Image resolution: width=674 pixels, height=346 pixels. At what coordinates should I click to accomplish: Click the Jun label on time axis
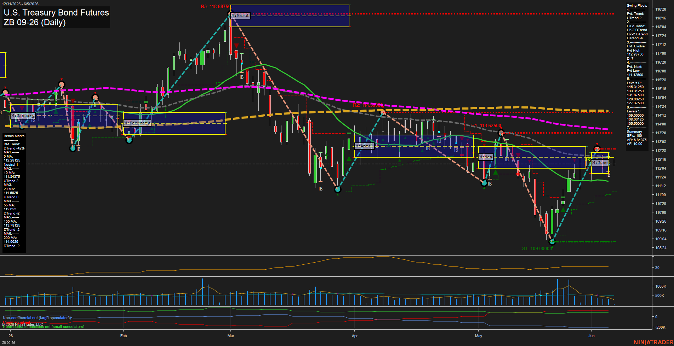pos(592,336)
